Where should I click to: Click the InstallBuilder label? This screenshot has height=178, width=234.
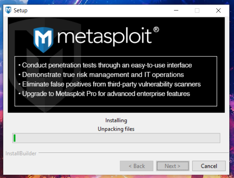coord(21,153)
